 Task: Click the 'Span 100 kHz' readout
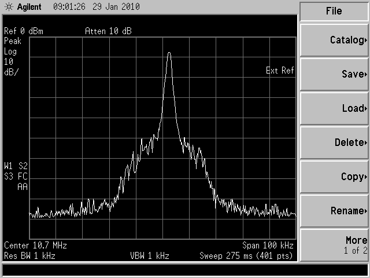[x=268, y=246]
